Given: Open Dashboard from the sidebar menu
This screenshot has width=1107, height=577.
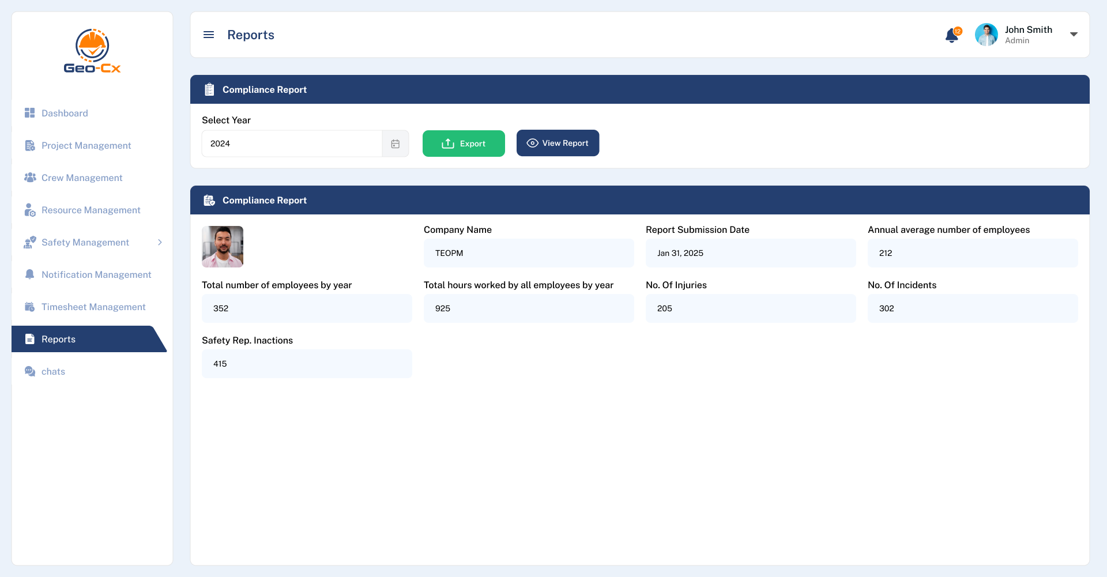Looking at the screenshot, I should coord(65,113).
